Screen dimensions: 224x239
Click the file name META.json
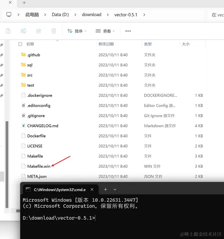point(37,177)
